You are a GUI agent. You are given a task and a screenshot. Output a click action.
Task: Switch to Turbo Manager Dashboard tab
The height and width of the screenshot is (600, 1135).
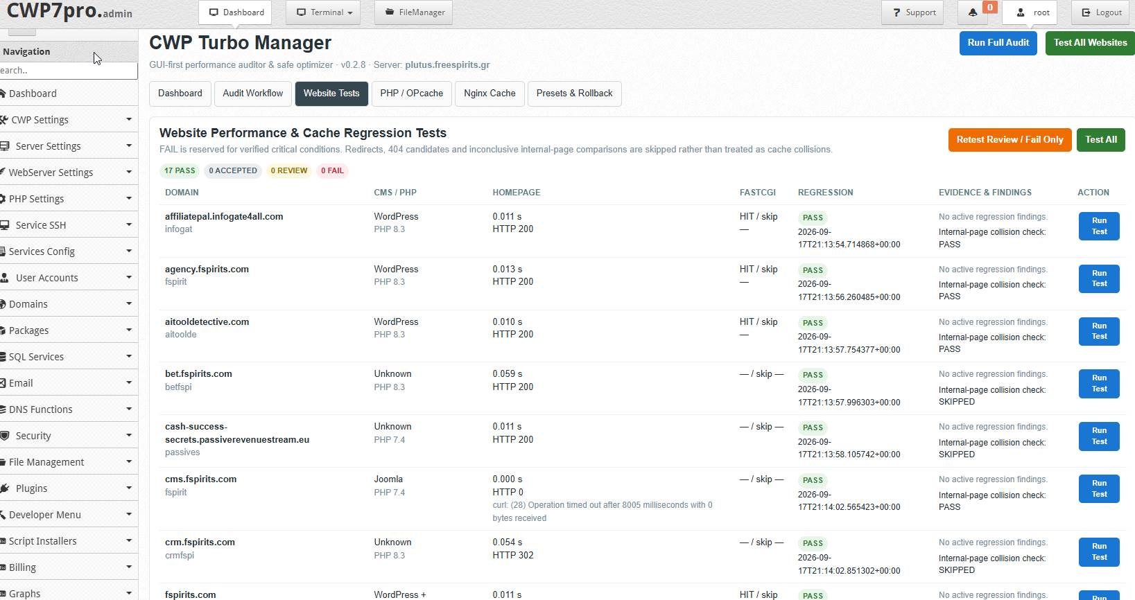click(180, 94)
